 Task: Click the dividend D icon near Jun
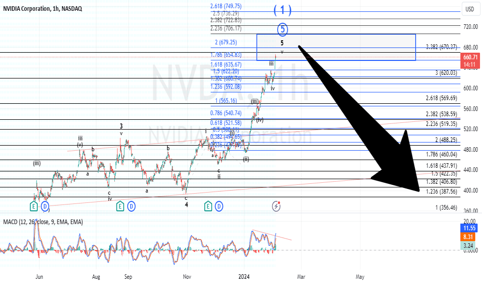45,207
